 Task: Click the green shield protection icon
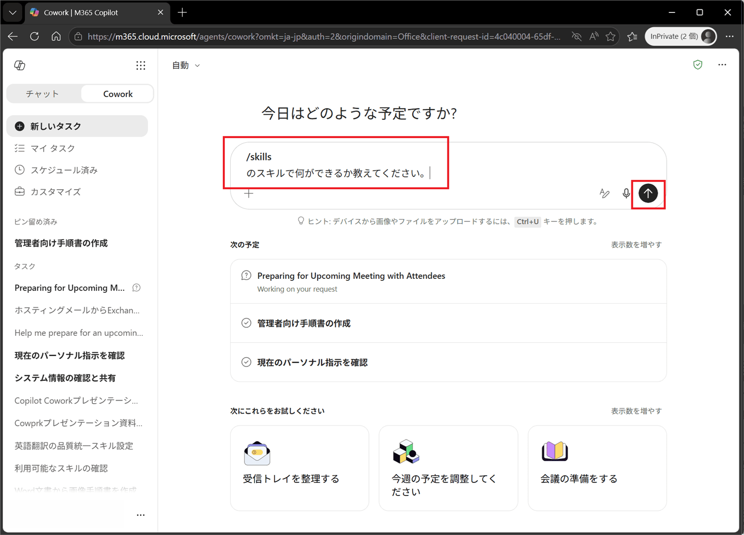[x=698, y=65]
